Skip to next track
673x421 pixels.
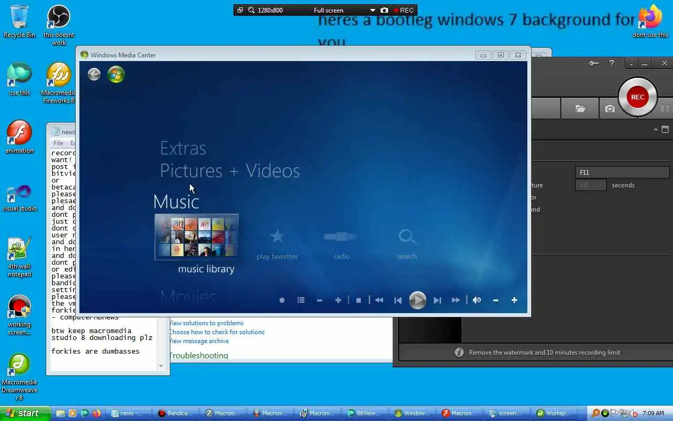tap(437, 300)
